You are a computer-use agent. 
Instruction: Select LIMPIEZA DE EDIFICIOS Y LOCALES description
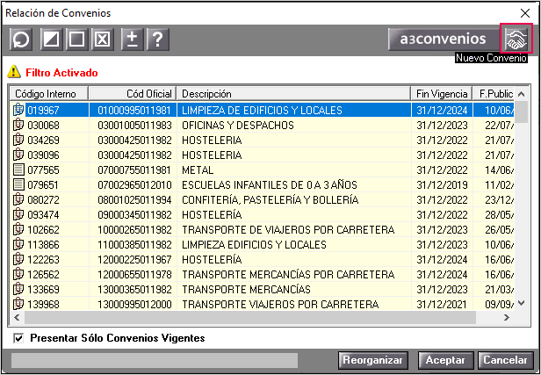262,110
